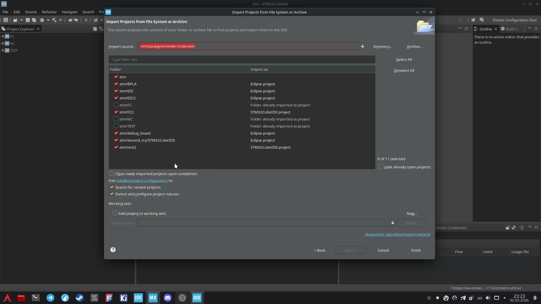Viewport: 541px width, 304px height.
Task: Expand the TEST project in Project Explorer
Action: click(x=2, y=50)
